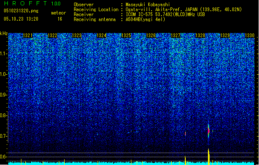Click the 1327 time marker
Image resolution: width=259 pixels, height=165 pixels.
[x=175, y=35]
